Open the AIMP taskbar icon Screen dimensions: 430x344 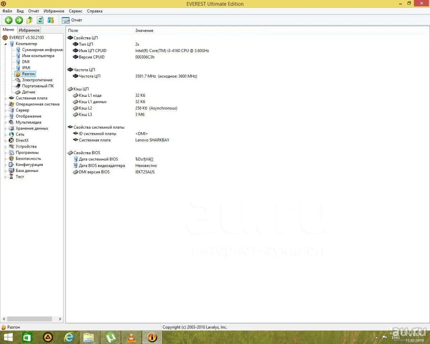click(x=48, y=337)
